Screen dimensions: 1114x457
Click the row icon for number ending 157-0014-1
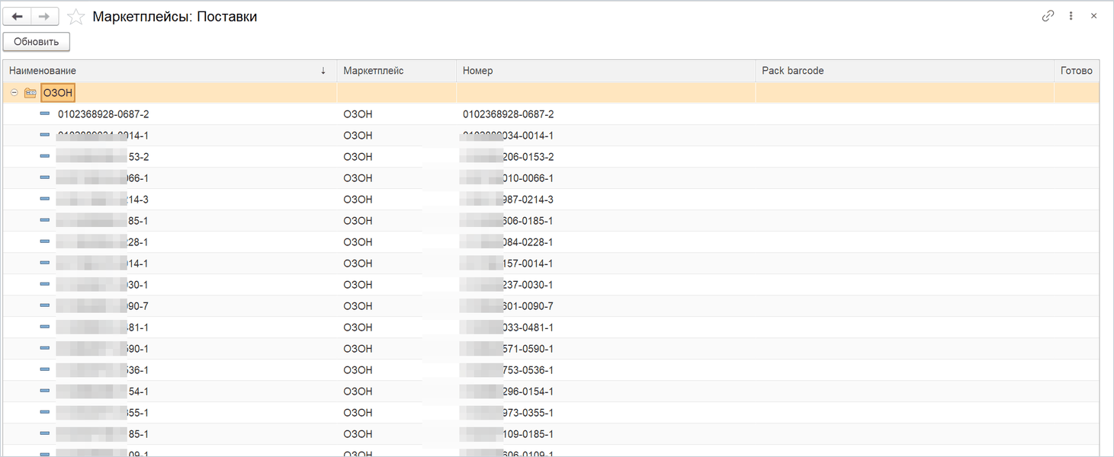(45, 264)
